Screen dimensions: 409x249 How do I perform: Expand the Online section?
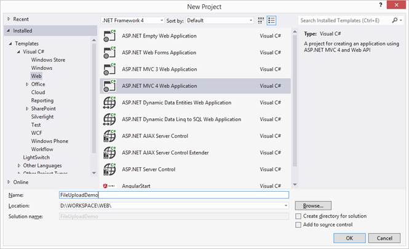click(9, 182)
